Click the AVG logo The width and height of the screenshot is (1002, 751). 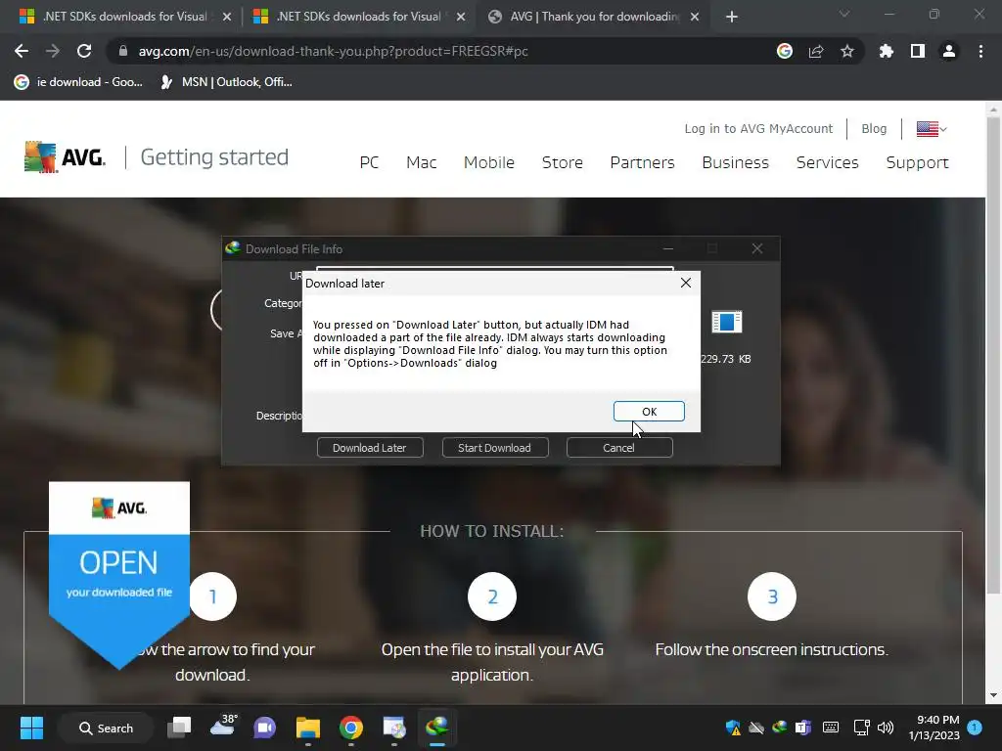(x=65, y=157)
